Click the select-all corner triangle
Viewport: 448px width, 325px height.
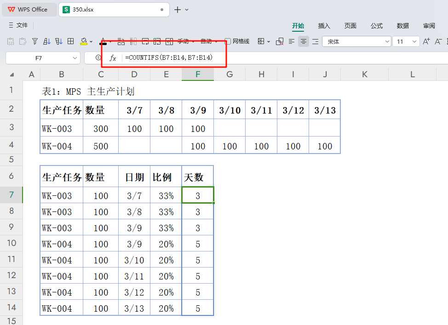[11, 75]
